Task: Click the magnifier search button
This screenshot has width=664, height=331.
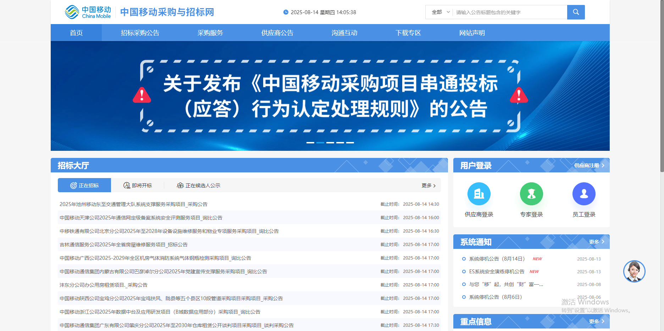Action: 576,12
